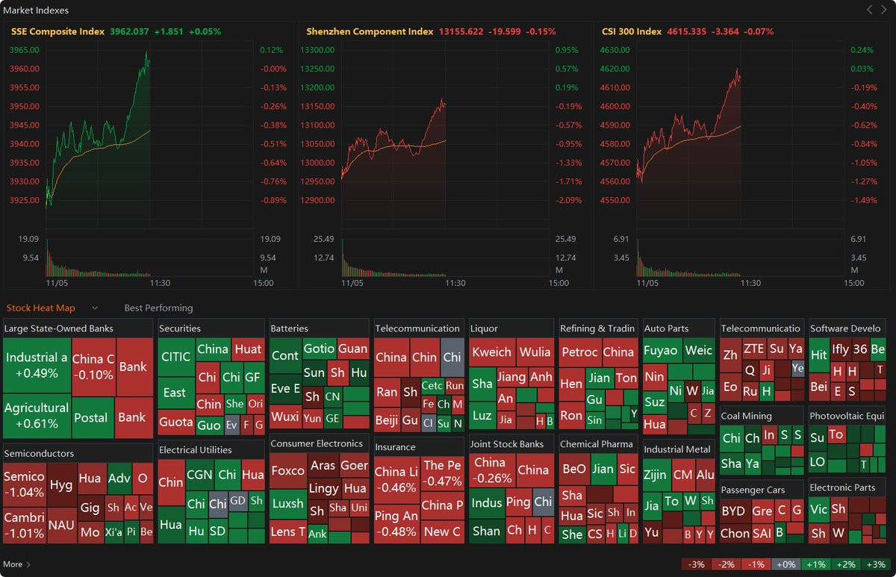This screenshot has width=896, height=577.
Task: Select Industrial a +0.49% tile
Action: (x=37, y=365)
